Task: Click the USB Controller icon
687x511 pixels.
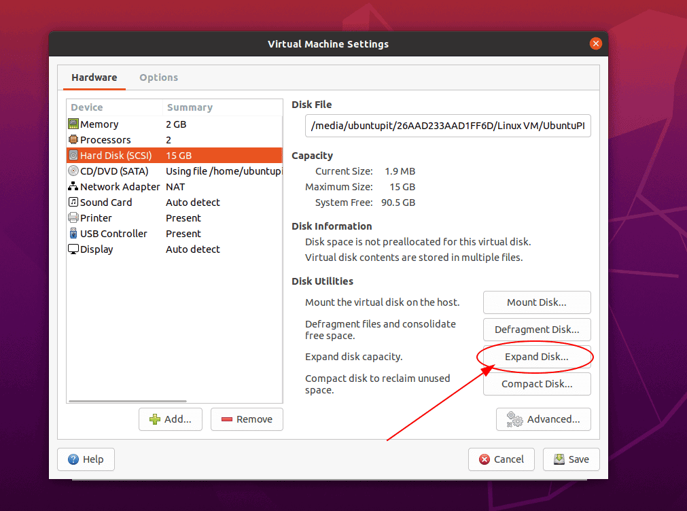Action: point(73,233)
